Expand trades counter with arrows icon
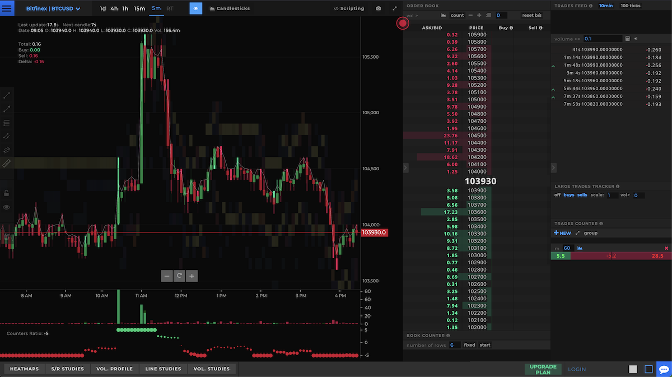The width and height of the screenshot is (672, 377). (577, 233)
